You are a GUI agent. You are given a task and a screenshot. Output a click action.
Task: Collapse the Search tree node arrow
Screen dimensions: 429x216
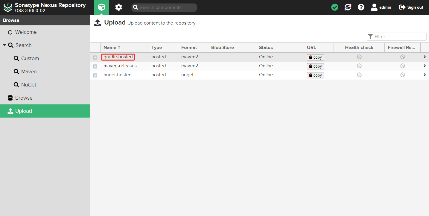coord(4,45)
